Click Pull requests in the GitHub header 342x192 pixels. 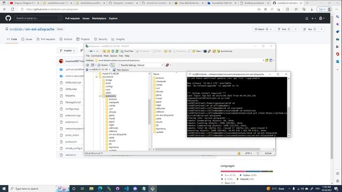[73, 19]
